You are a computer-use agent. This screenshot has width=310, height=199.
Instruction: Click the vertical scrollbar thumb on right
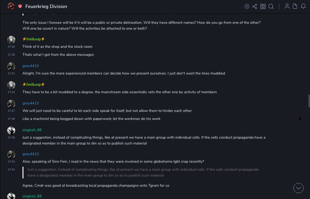point(309,101)
